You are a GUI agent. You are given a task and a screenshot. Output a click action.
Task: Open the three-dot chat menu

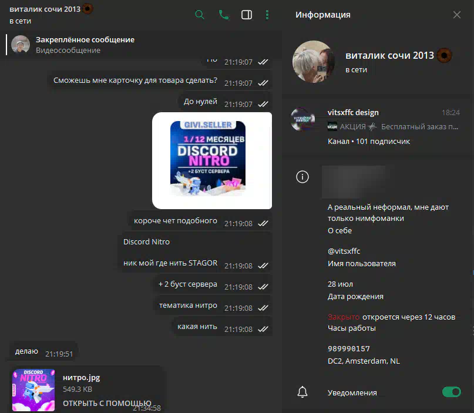[267, 15]
